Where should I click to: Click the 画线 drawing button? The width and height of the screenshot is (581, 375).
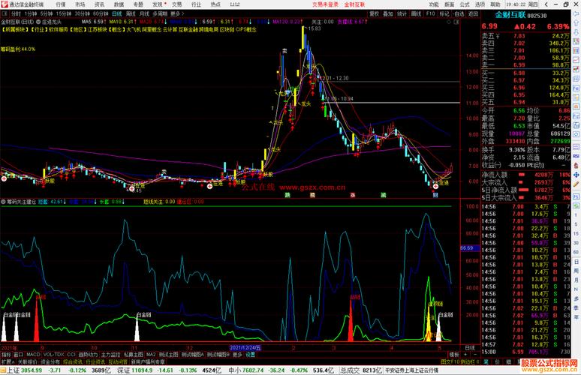(x=416, y=13)
